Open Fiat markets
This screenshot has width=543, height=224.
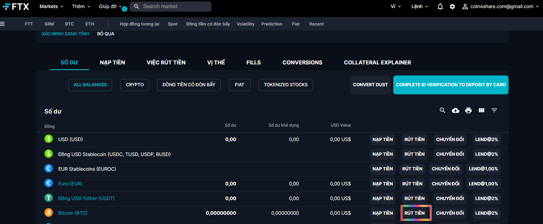coord(296,24)
